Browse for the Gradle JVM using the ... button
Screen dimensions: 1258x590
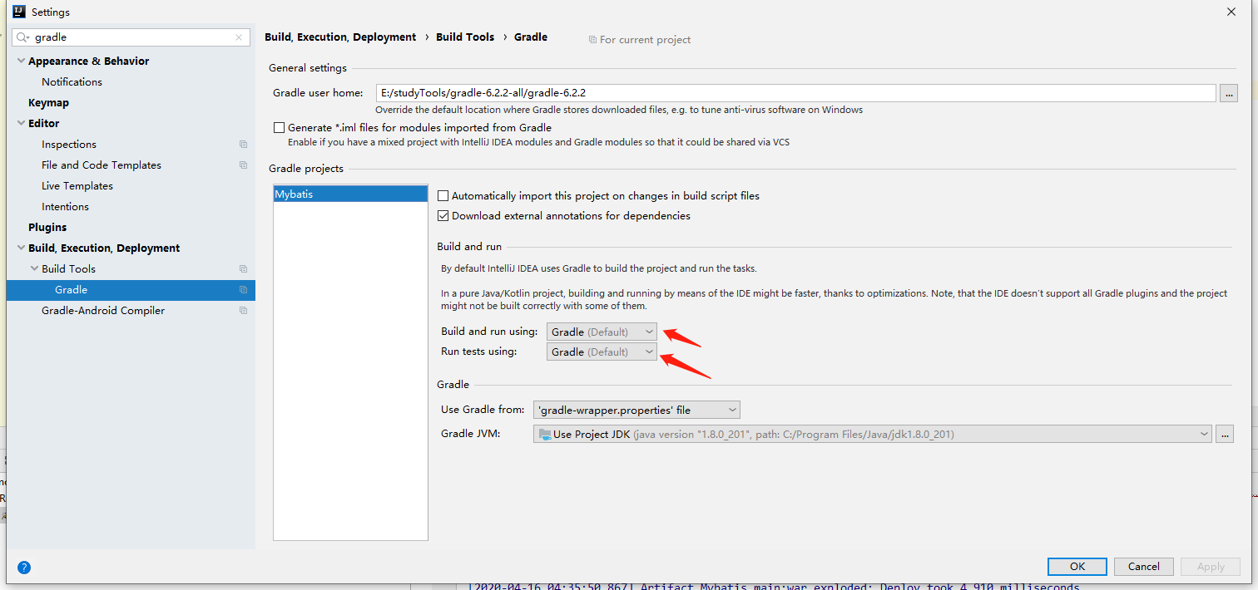coord(1224,434)
